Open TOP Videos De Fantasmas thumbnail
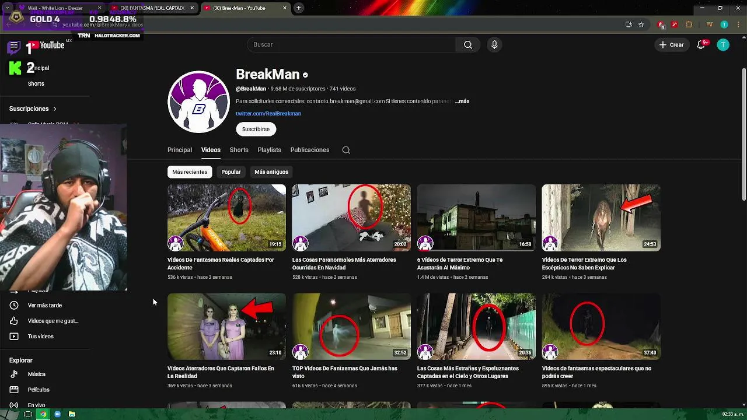 click(x=351, y=327)
